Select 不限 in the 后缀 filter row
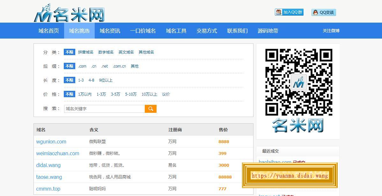Screen dimensions: 382x196 pyautogui.click(x=70, y=66)
